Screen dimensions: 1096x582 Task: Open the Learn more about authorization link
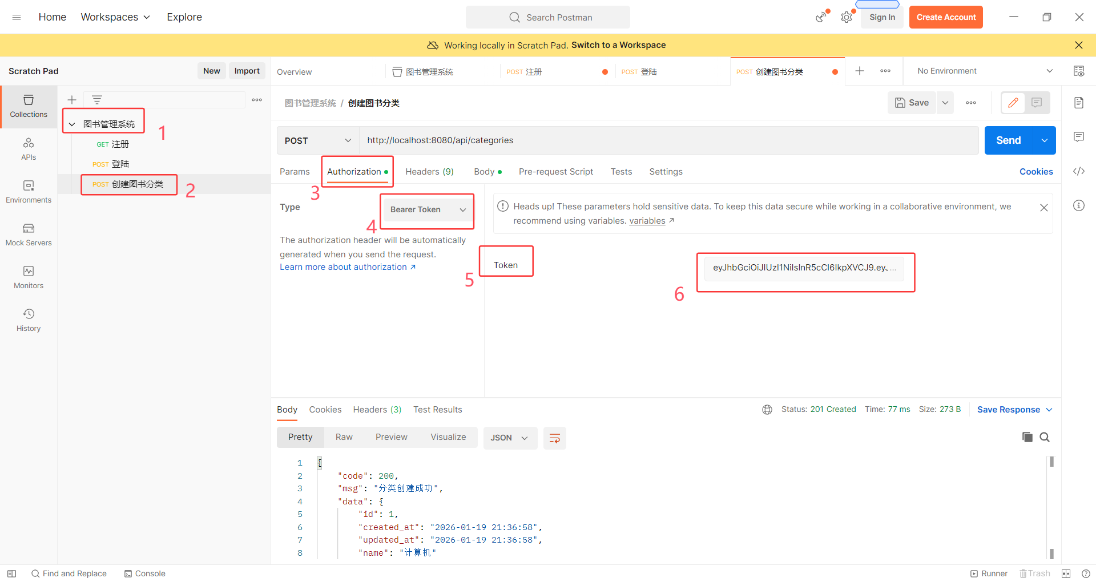point(348,267)
